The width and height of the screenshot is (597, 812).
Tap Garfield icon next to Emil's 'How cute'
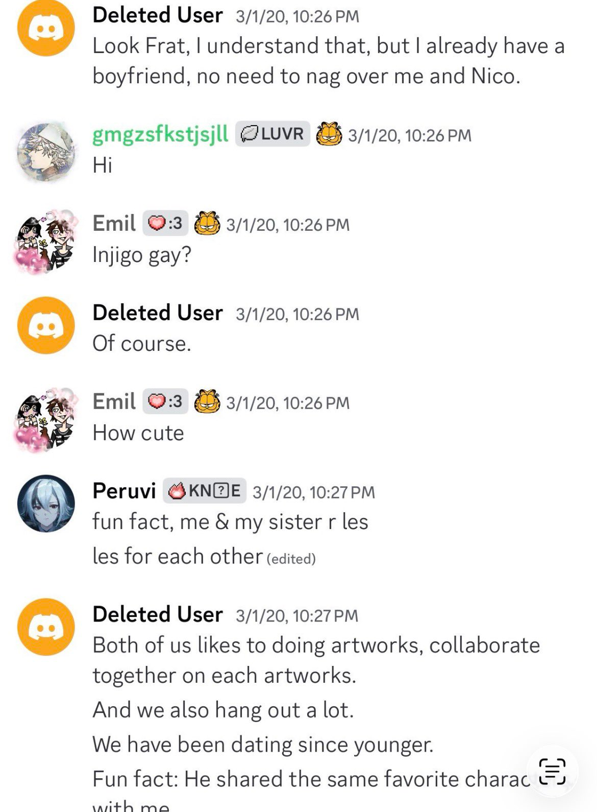point(207,402)
